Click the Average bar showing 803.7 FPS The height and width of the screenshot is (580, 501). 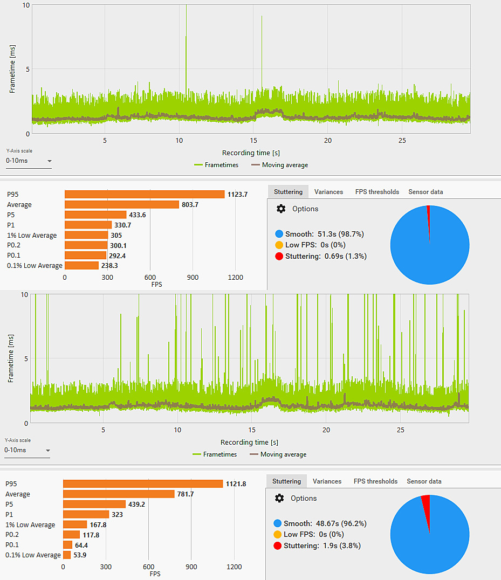pyautogui.click(x=121, y=205)
